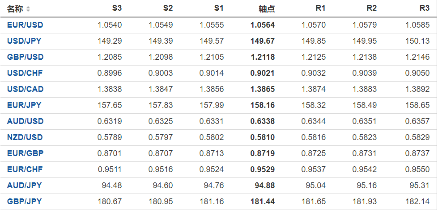Image resolution: width=438 pixels, height=210 pixels.
Task: Click the R3 column header
Action: click(x=424, y=8)
